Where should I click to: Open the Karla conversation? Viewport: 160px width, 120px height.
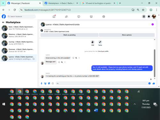coord(19,28)
